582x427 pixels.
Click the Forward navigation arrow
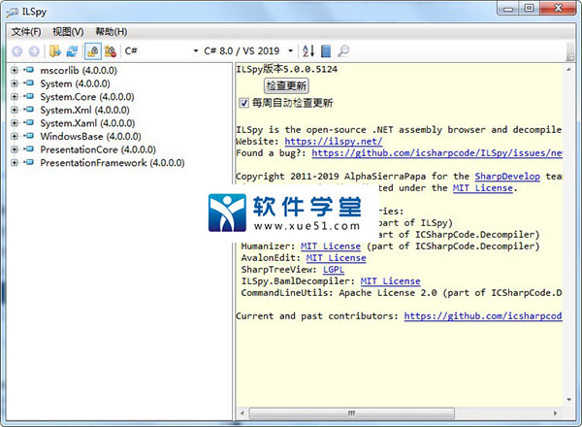34,51
